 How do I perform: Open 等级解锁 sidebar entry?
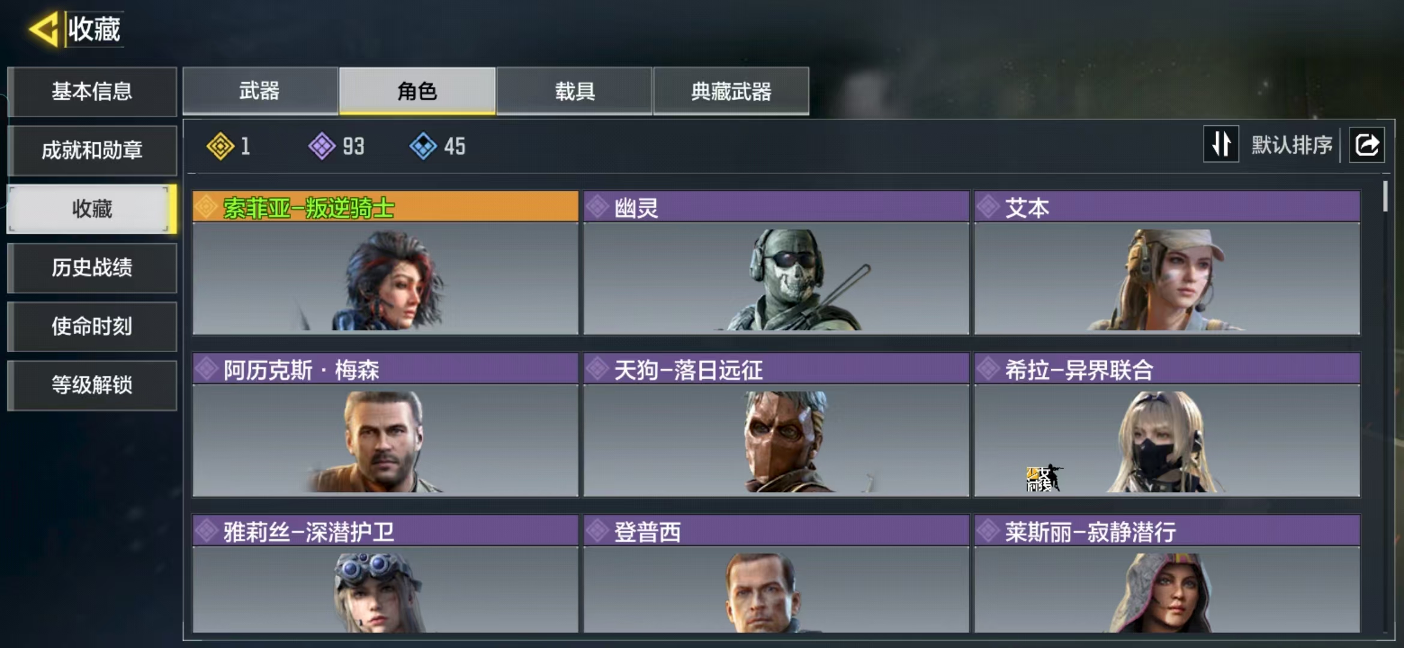[92, 385]
